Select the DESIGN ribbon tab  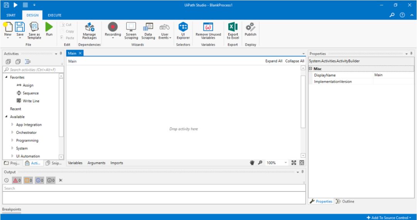(32, 15)
